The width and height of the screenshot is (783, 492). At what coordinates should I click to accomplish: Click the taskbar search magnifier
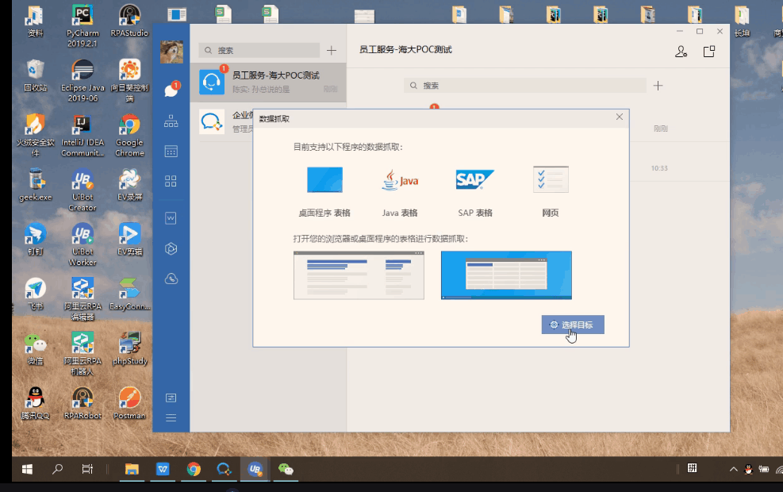click(x=57, y=469)
